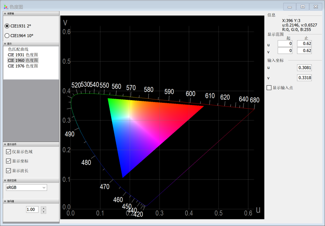Viewport: 325px width, 226px height.
Task: Click the 620 wavelength label
Action: point(225,97)
